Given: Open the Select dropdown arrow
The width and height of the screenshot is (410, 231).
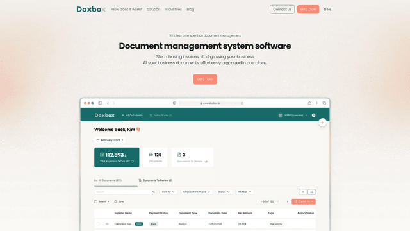Looking at the screenshot, I should coord(108,201).
